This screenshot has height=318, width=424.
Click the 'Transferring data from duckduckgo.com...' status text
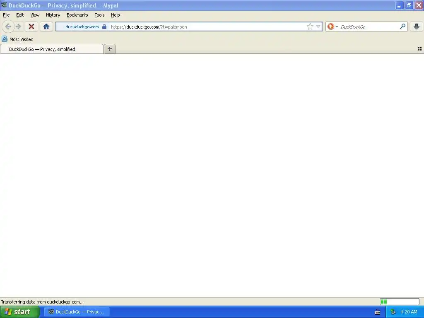point(42,302)
